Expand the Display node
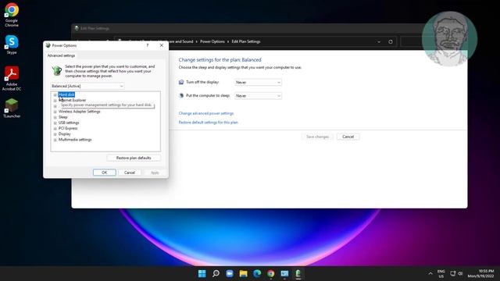 click(x=55, y=134)
